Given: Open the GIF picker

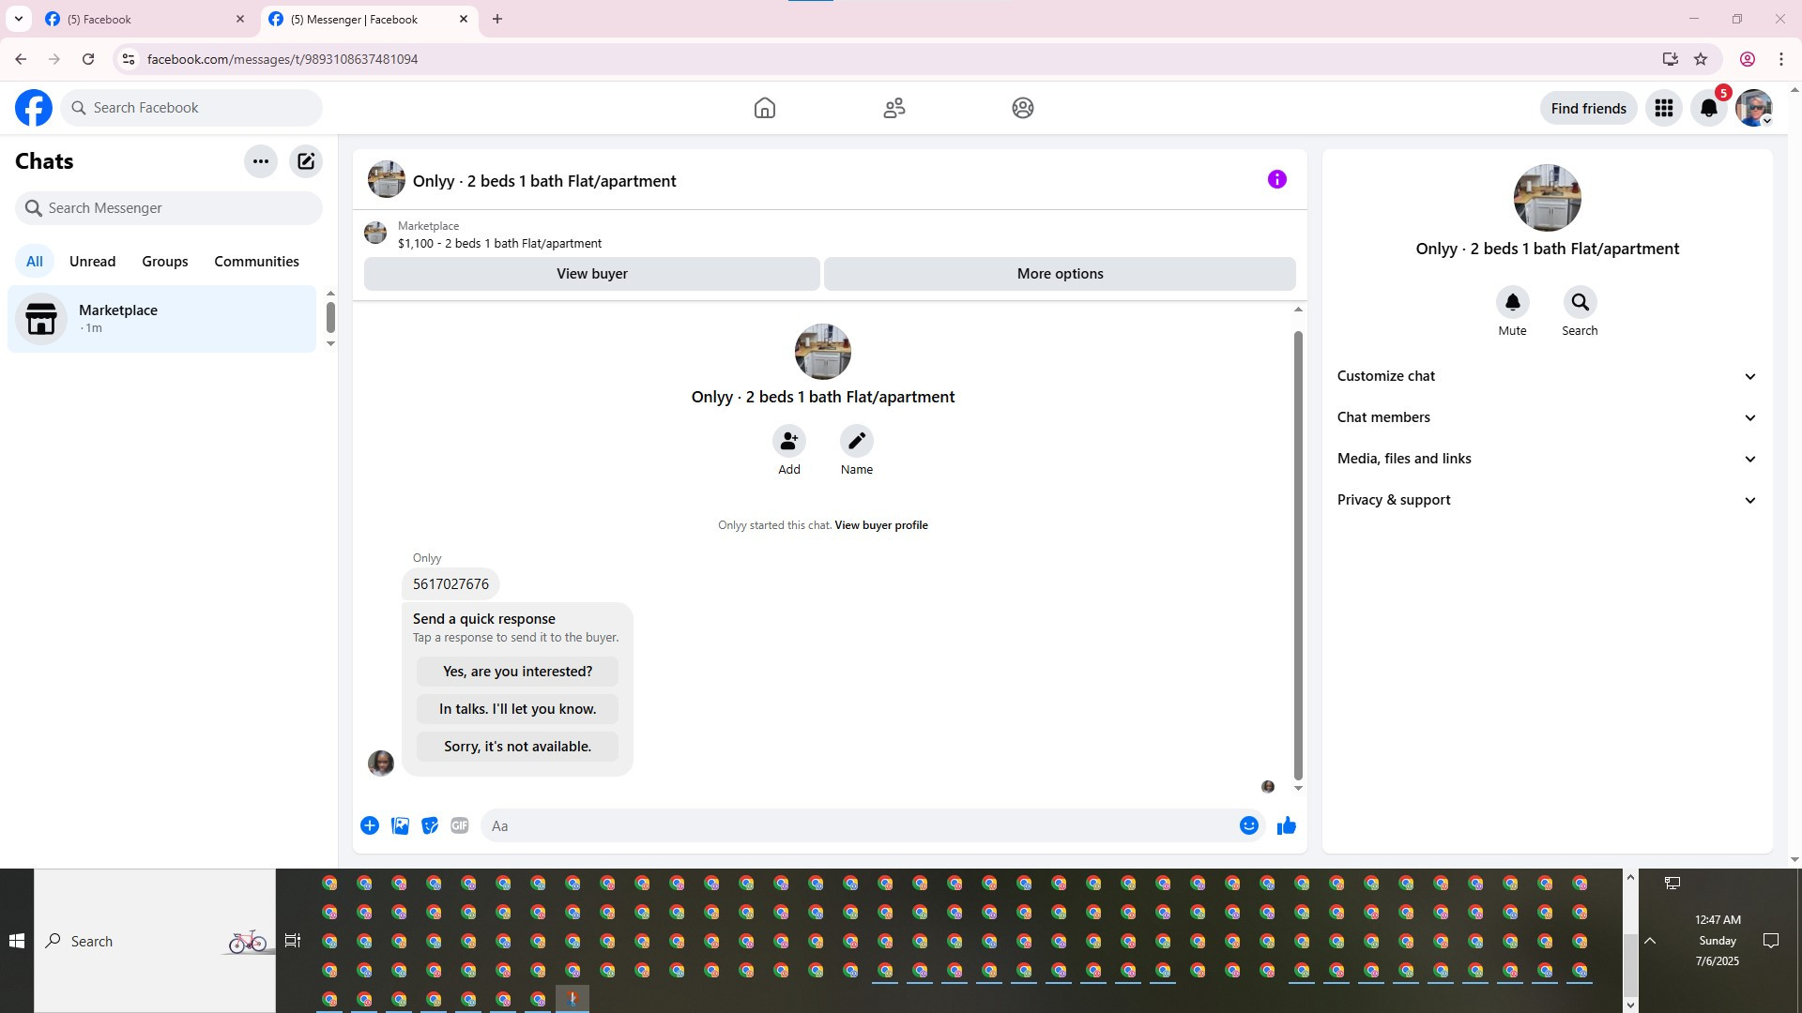Looking at the screenshot, I should coord(459,825).
